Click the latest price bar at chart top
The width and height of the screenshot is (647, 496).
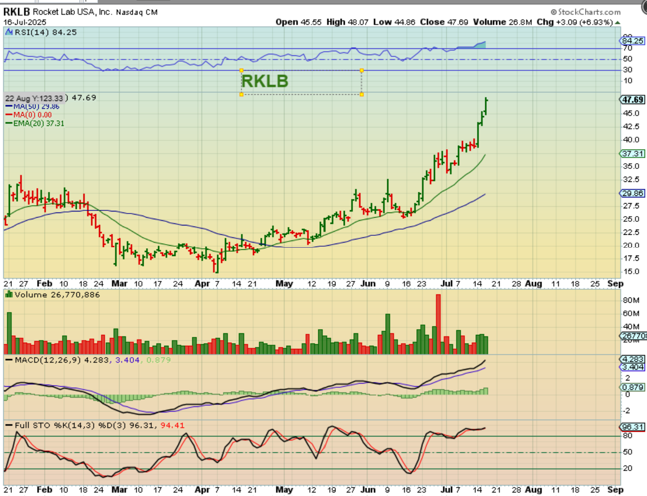click(x=486, y=106)
